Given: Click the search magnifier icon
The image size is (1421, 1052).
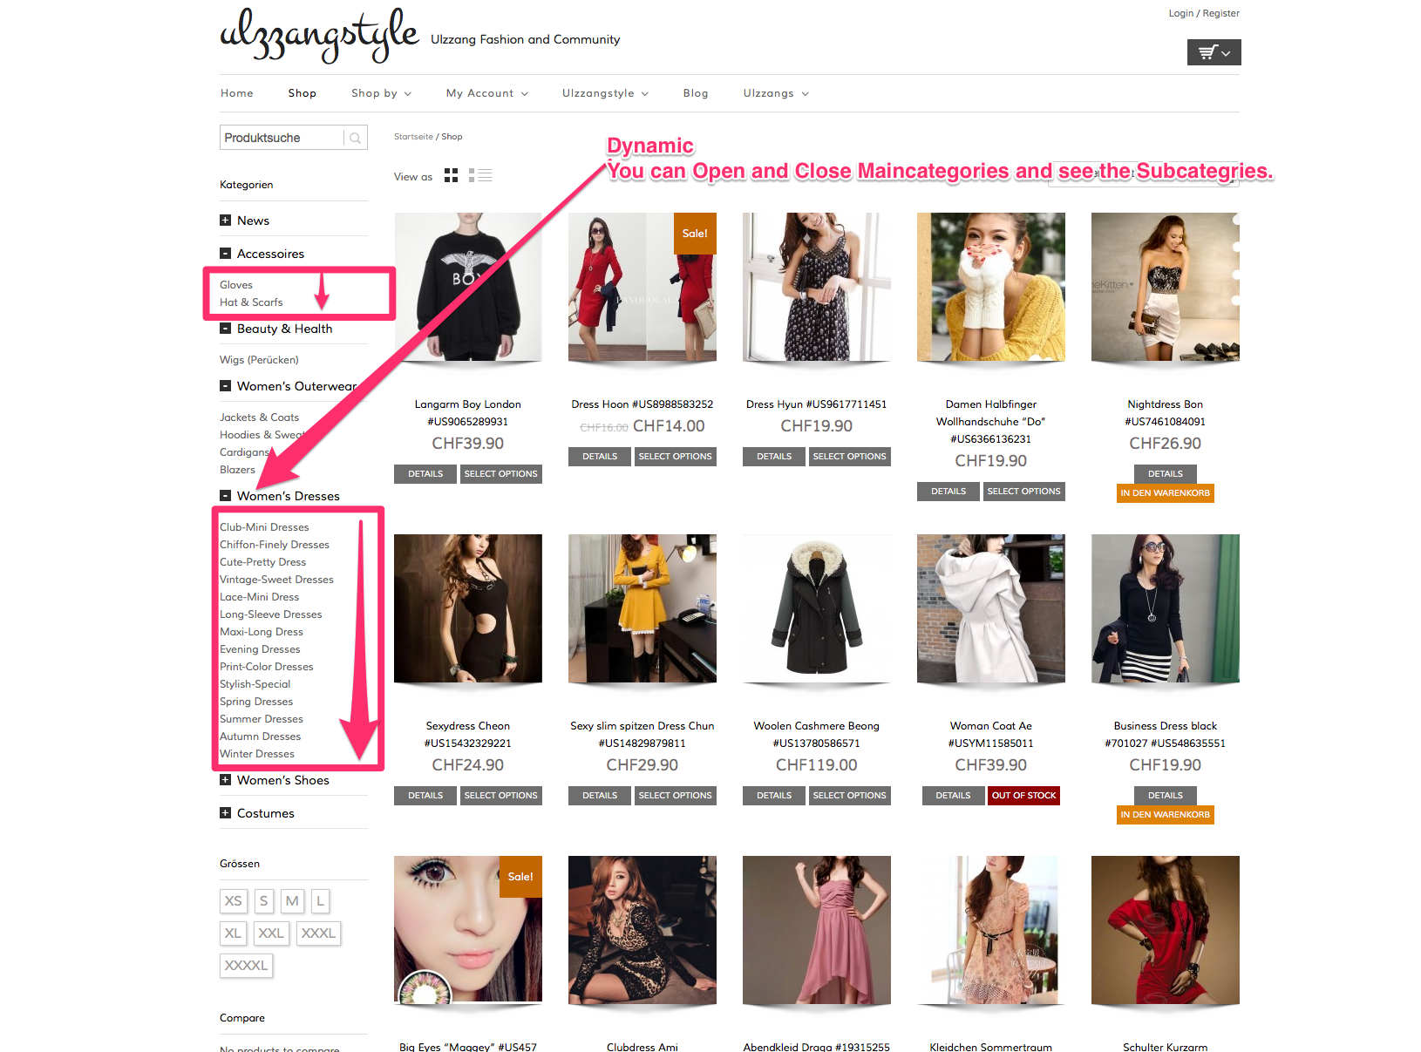Looking at the screenshot, I should (355, 138).
